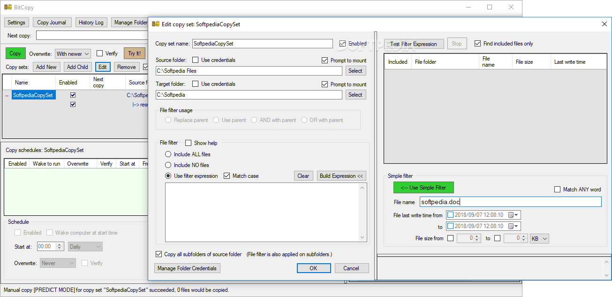The width and height of the screenshot is (612, 297).
Task: Enable the File size to checkbox
Action: click(497, 238)
